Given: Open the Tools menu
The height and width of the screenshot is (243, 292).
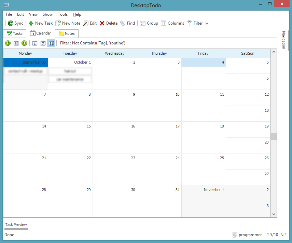Looking at the screenshot, I should coord(62,14).
